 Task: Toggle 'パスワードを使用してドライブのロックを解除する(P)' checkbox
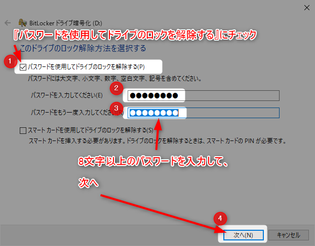pyautogui.click(x=23, y=67)
